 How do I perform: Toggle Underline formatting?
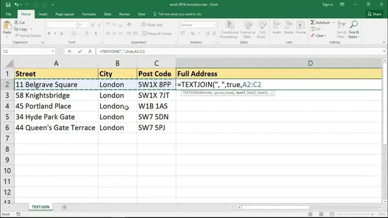coord(61,33)
